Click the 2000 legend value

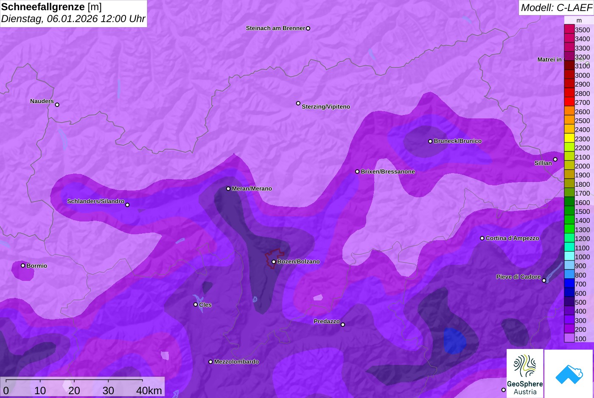click(582, 166)
